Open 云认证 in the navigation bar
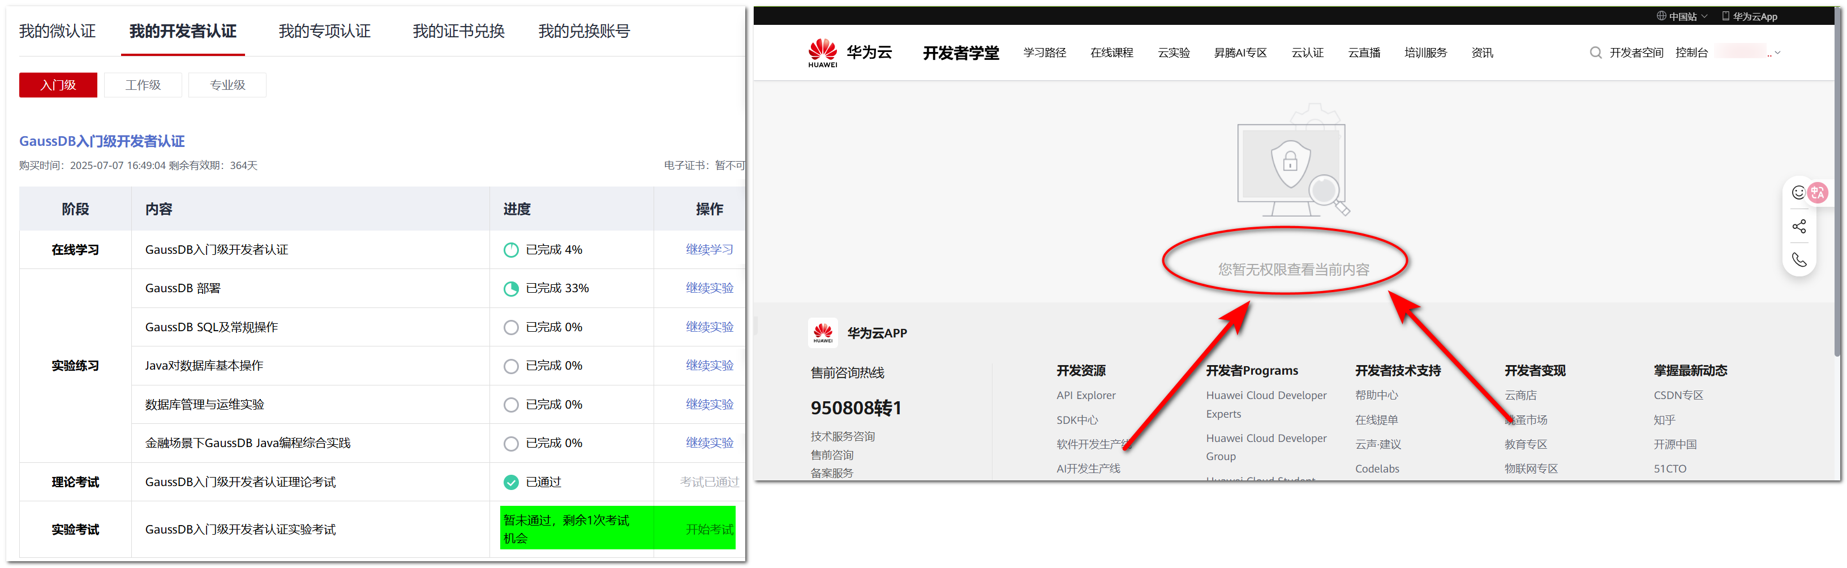1847x568 pixels. 1307,53
